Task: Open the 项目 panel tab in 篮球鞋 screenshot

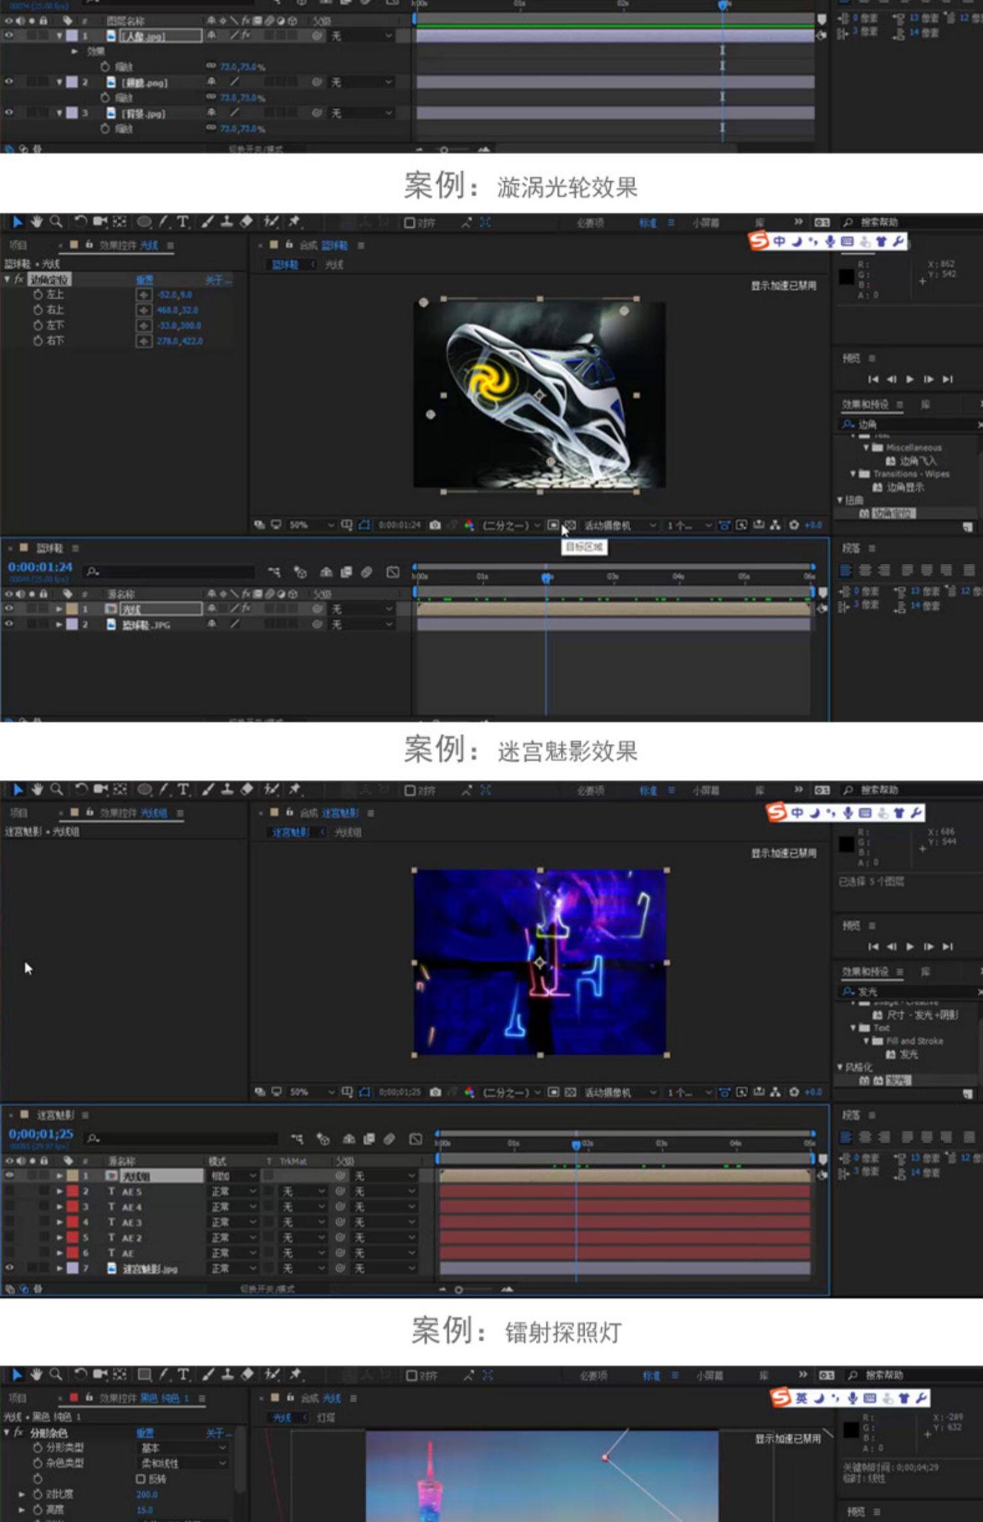Action: (x=18, y=245)
